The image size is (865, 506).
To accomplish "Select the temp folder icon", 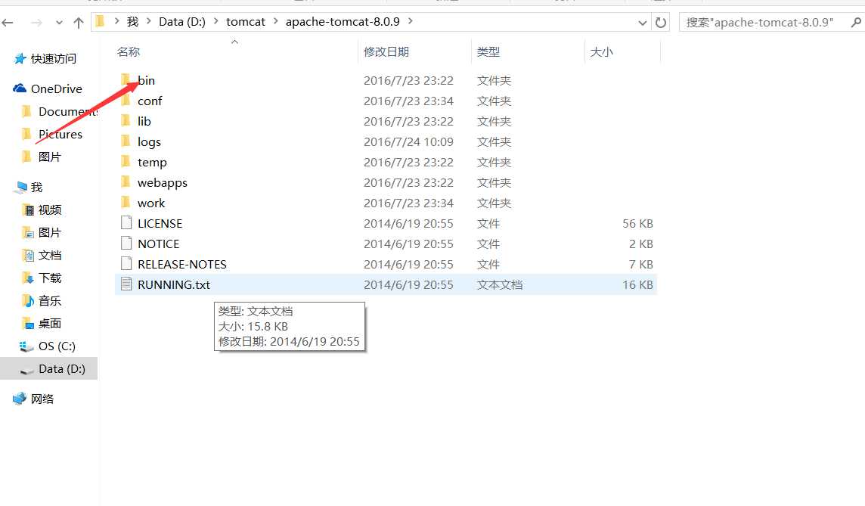I will click(x=126, y=162).
